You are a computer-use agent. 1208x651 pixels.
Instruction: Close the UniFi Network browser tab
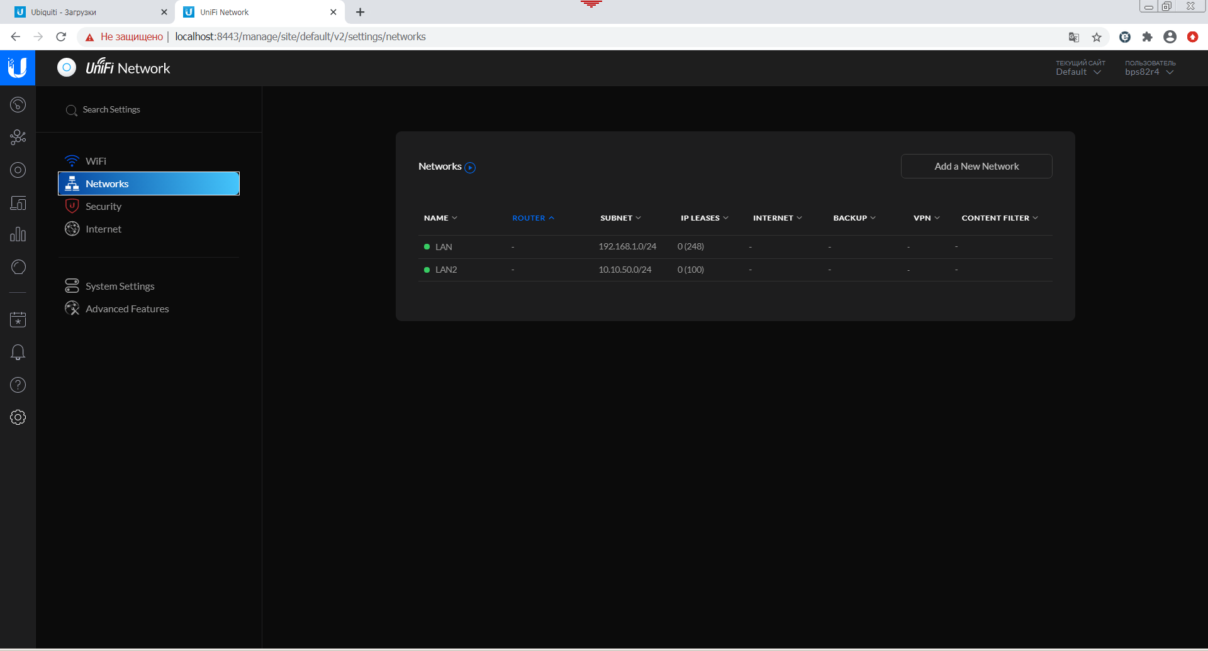pyautogui.click(x=333, y=12)
